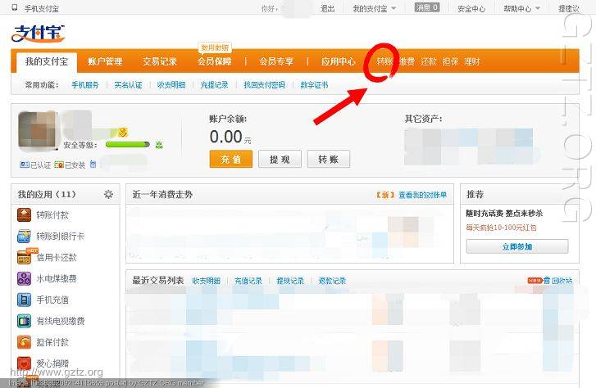Open the 手机充值 app icon
This screenshot has width=596, height=388.
[25, 300]
